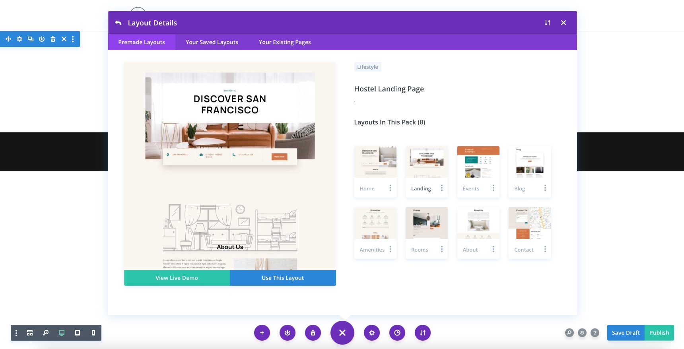Image resolution: width=684 pixels, height=349 pixels.
Task: Click duplicate section icon in blue toolbar
Action: click(31, 39)
